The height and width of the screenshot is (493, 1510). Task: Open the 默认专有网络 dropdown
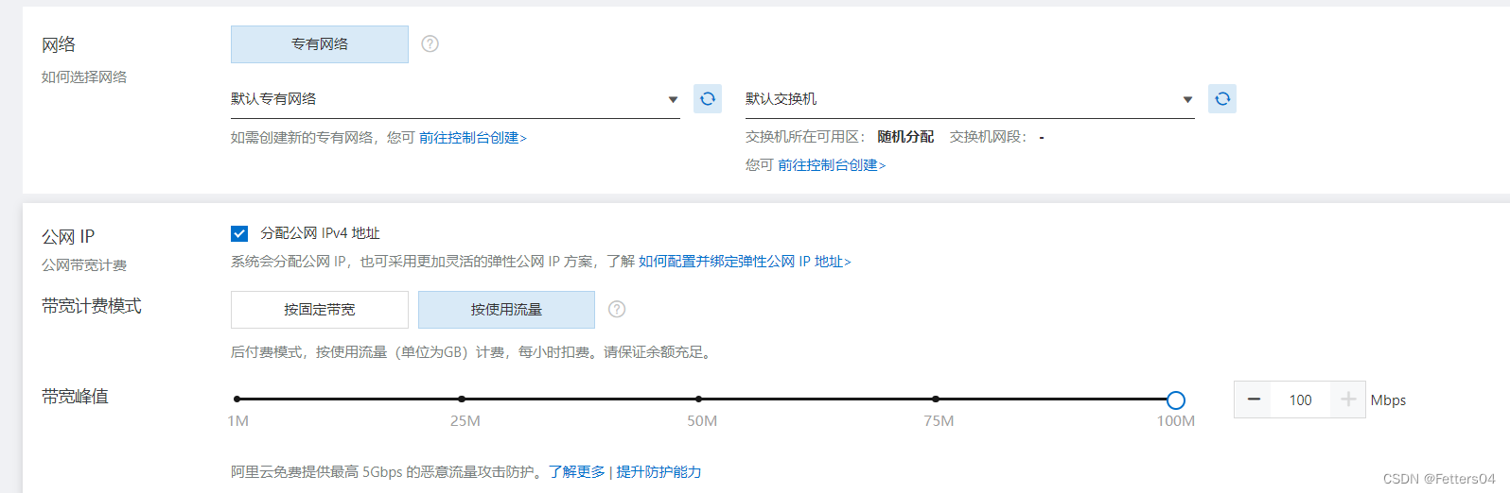click(455, 99)
